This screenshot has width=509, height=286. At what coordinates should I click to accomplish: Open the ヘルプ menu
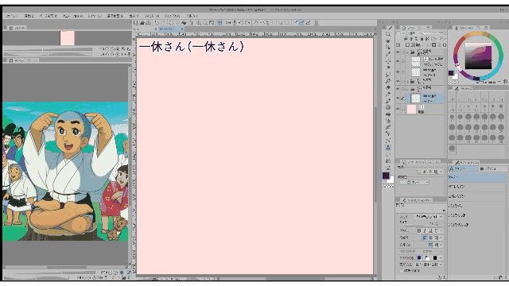tap(192, 16)
